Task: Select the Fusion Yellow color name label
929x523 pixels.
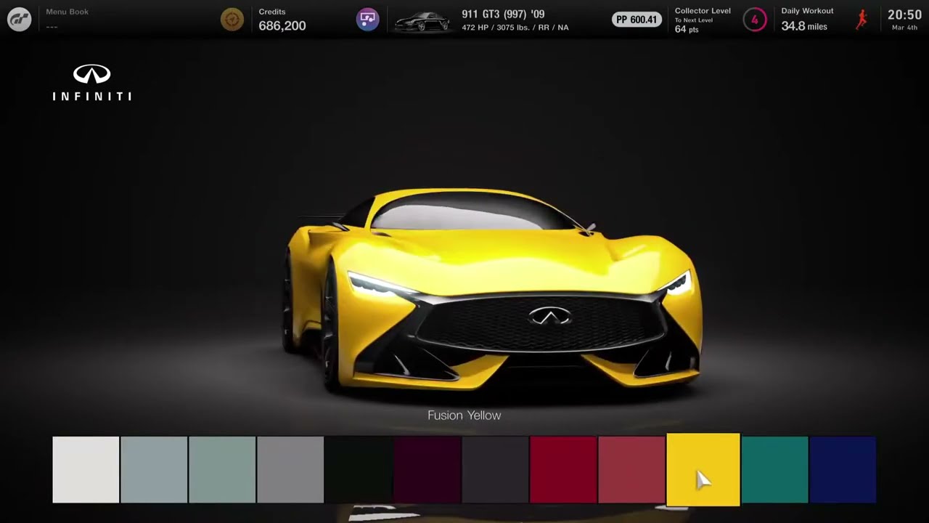Action: pos(464,415)
